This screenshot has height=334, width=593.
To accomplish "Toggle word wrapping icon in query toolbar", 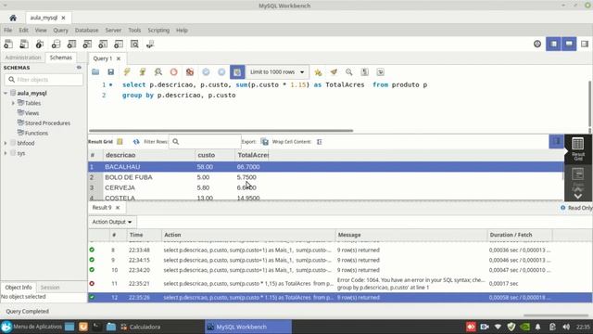I will [381, 72].
